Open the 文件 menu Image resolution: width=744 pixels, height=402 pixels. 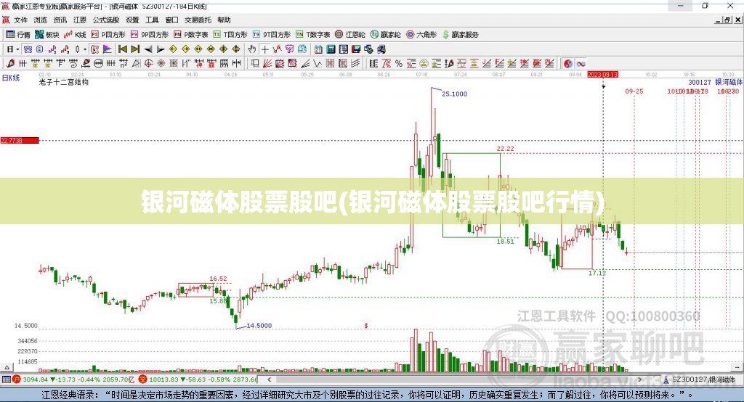(x=21, y=20)
